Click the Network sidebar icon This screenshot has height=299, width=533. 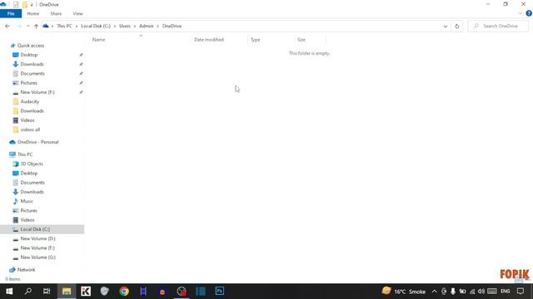tap(12, 270)
